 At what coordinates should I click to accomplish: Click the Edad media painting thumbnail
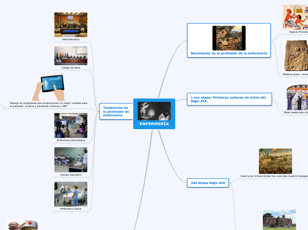[297, 97]
